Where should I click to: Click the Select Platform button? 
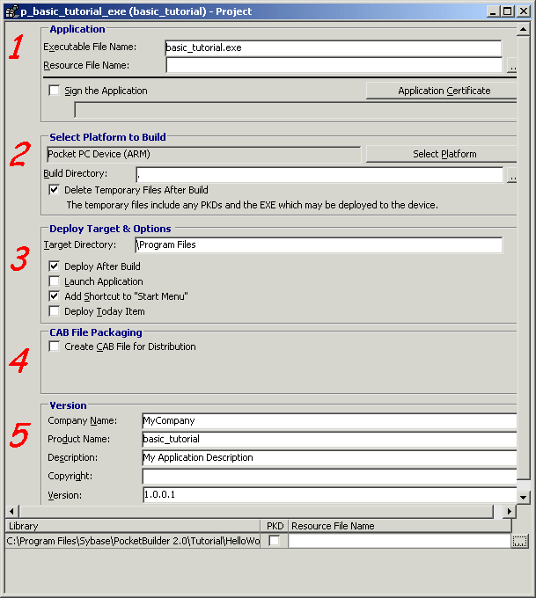pos(442,154)
